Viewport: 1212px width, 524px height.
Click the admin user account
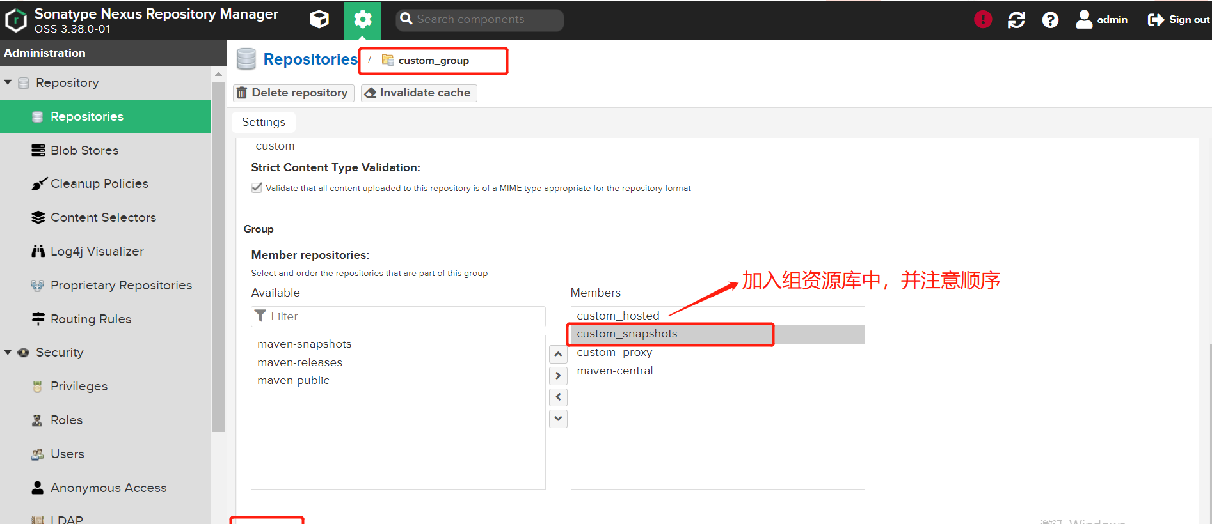(x=1102, y=20)
